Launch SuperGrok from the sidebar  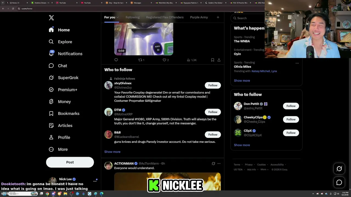pos(63,78)
